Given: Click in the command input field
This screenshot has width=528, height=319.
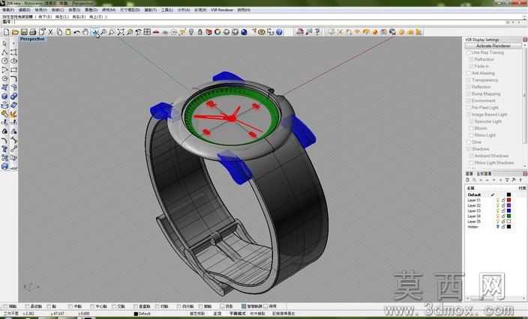Looking at the screenshot, I should (x=259, y=22).
